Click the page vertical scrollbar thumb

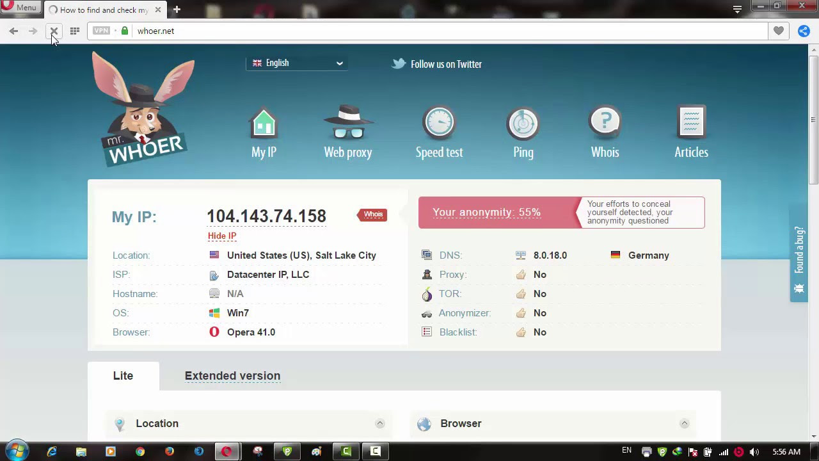tap(813, 118)
